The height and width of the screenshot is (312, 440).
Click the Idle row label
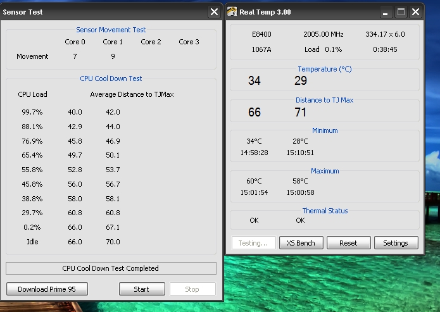point(32,242)
